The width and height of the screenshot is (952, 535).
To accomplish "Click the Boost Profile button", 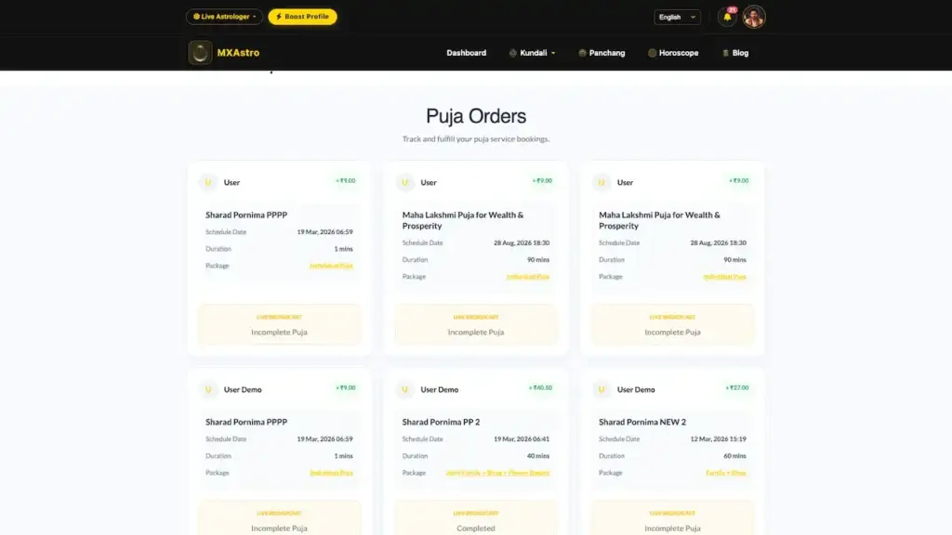I will [x=302, y=17].
